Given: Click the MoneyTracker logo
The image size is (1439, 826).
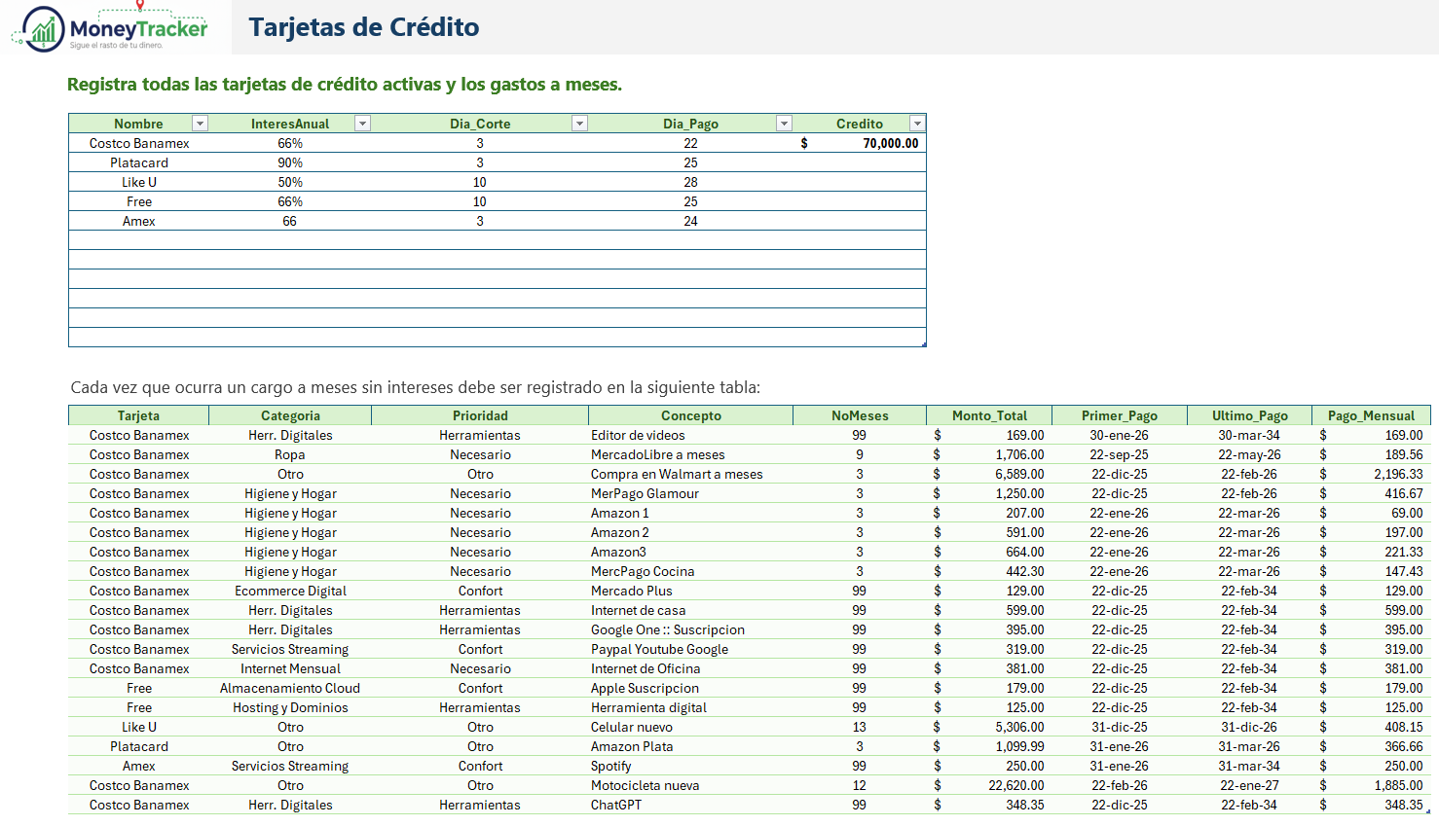Looking at the screenshot, I should [110, 28].
